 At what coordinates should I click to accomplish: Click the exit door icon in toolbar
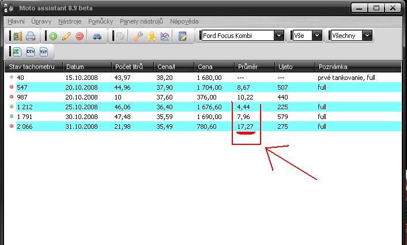point(17,36)
